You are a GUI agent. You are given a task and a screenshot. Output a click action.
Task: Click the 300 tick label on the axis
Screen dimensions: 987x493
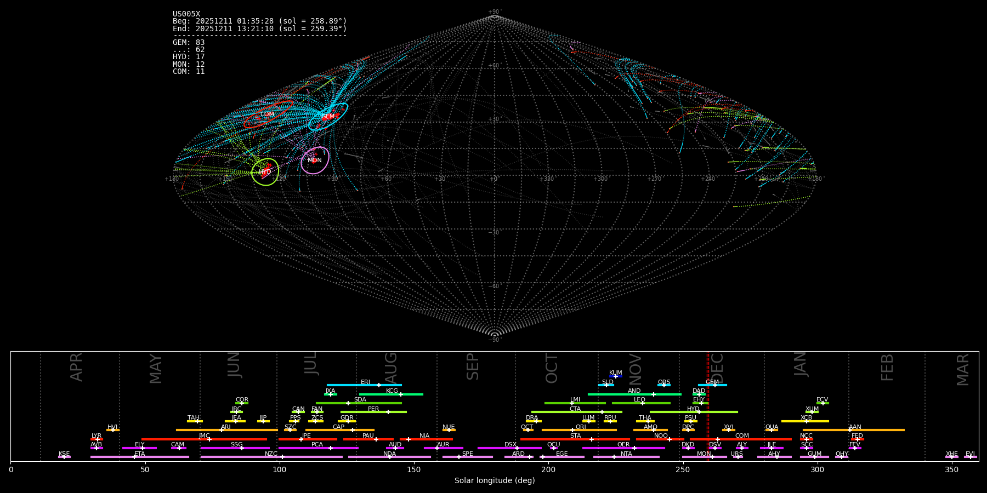point(817,469)
